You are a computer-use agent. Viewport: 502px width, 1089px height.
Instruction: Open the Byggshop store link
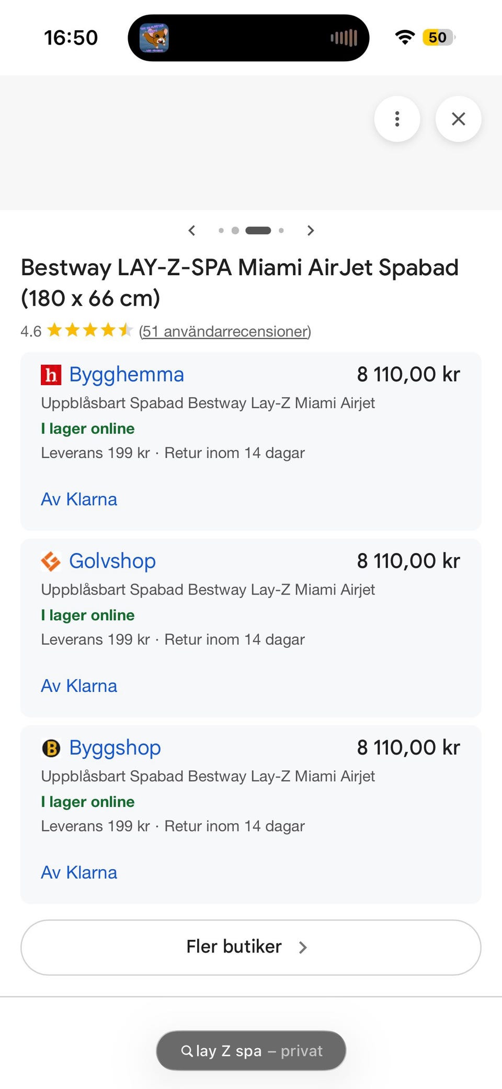(x=115, y=748)
